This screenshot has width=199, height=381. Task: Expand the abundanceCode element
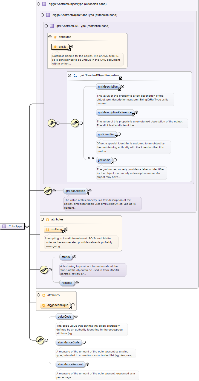[84, 342]
